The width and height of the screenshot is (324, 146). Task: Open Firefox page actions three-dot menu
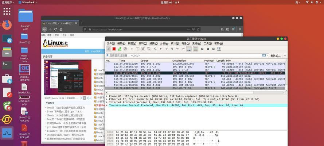[189, 29]
